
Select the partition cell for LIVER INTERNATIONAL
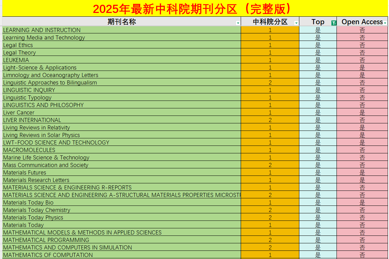point(270,120)
